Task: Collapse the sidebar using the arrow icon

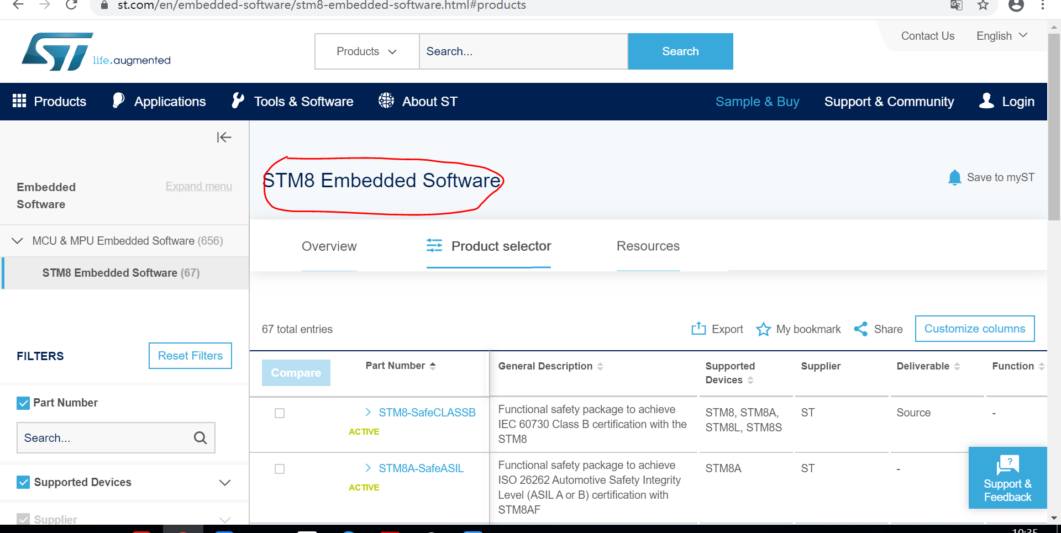Action: (224, 137)
